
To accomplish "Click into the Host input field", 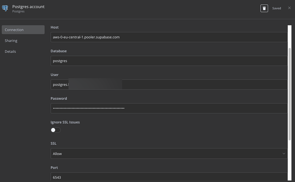I will click(169, 37).
